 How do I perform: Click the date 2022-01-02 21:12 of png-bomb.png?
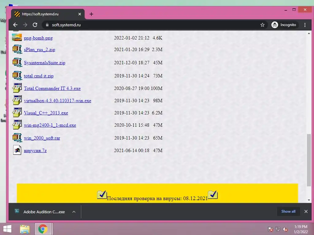[x=132, y=38]
